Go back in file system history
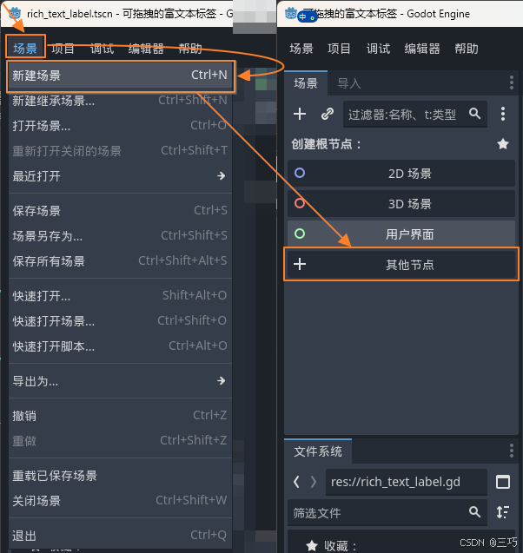This screenshot has height=553, width=523. pos(297,482)
